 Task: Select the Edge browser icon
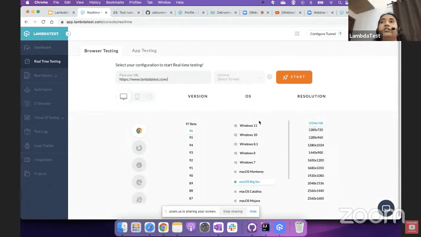[139, 182]
